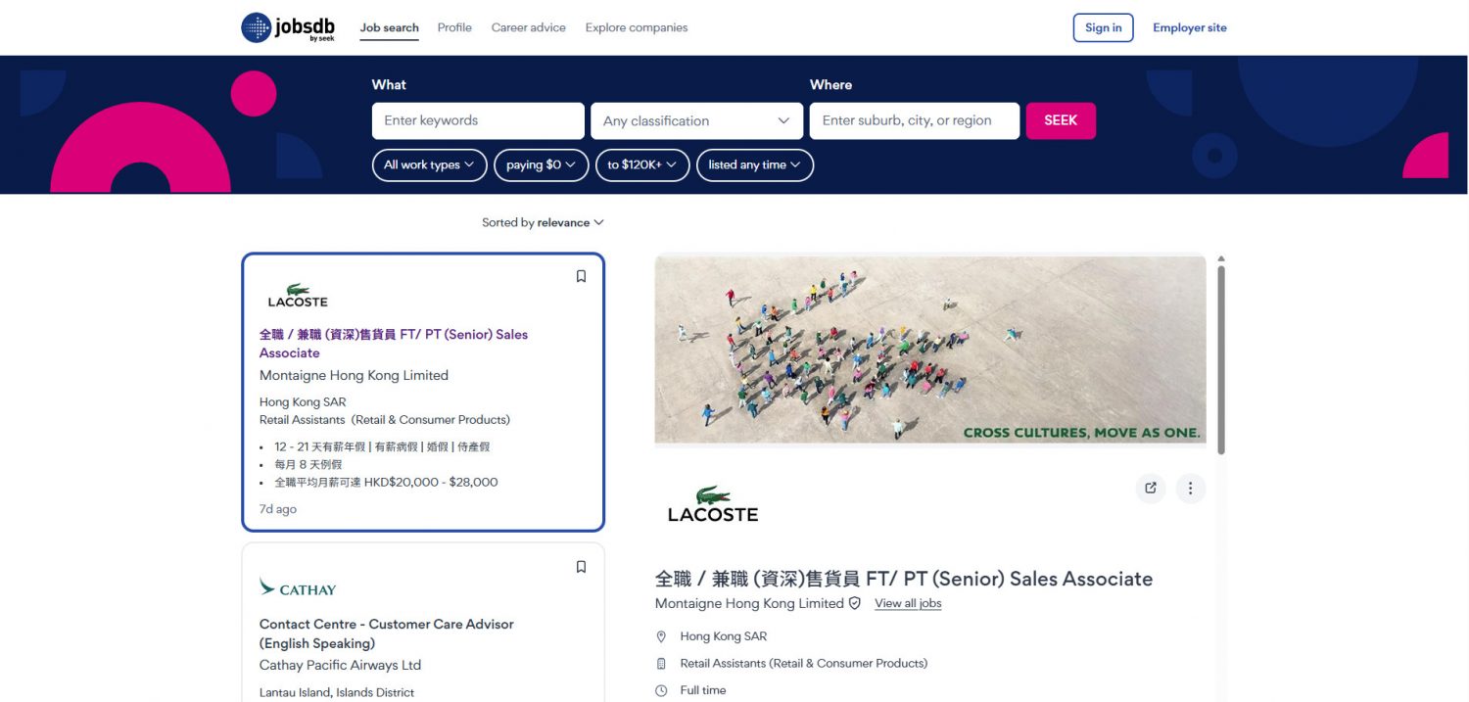Click the pink SEEK search button

pos(1061,120)
